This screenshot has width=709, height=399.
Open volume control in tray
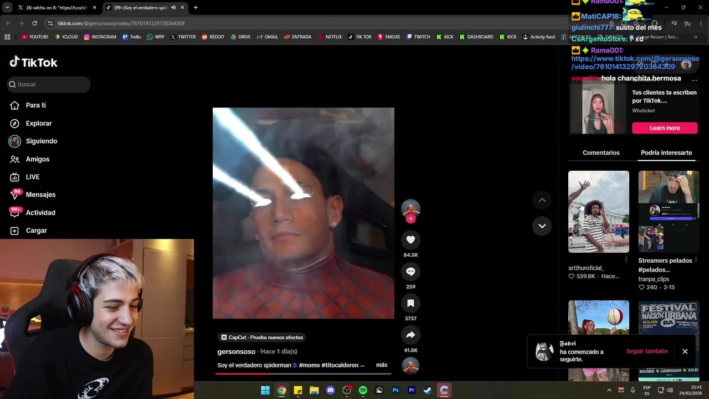(669, 390)
